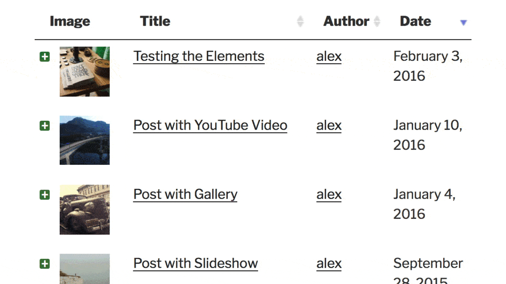Select the vintage car thumbnail
Viewport: 506px width, 284px height.
85,209
